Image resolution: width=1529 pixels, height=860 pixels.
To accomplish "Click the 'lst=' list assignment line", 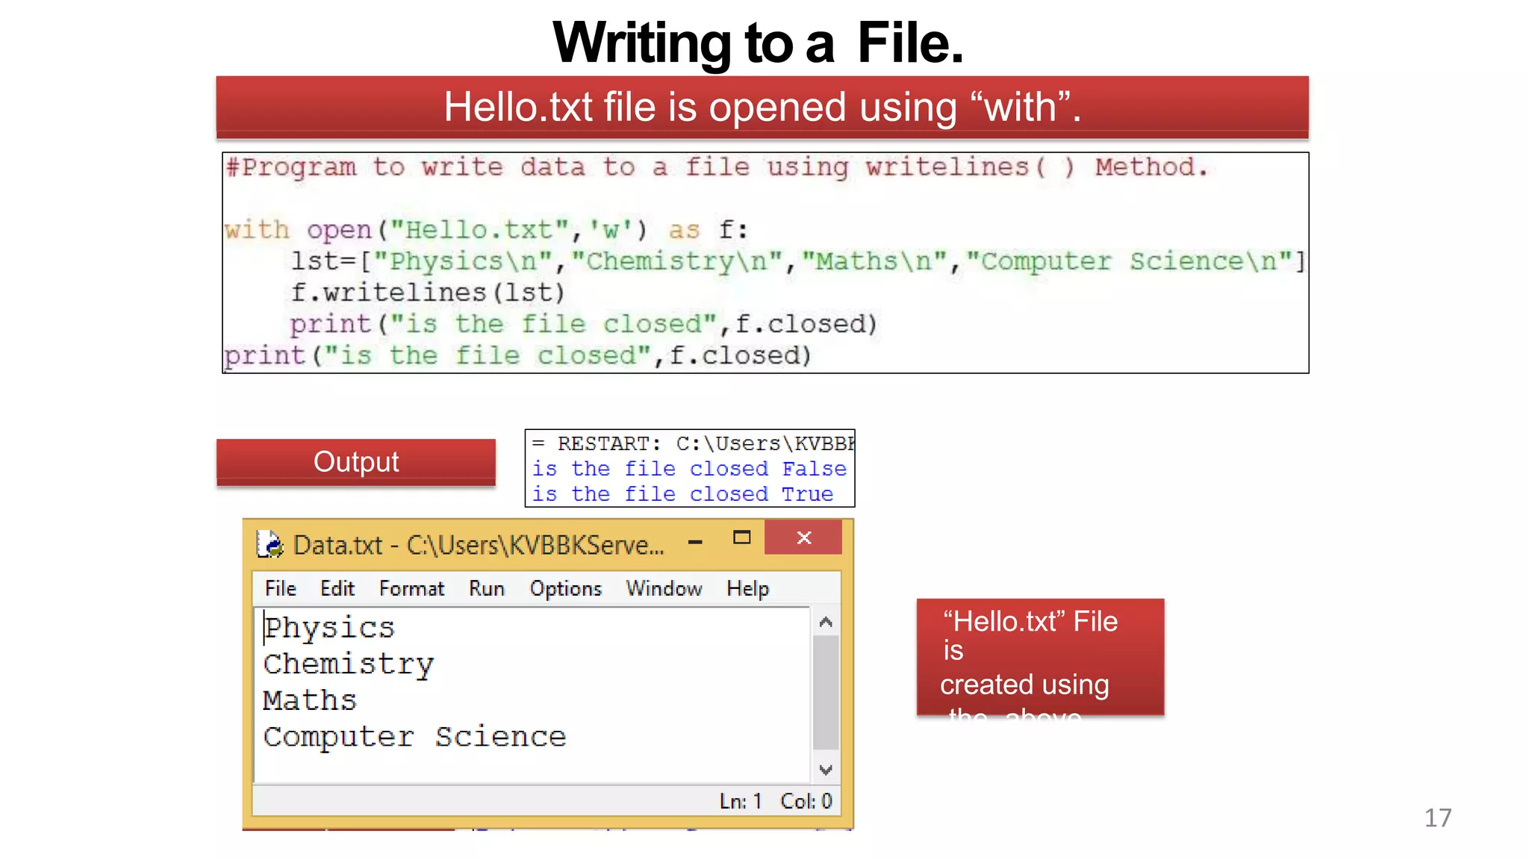I will click(x=797, y=261).
